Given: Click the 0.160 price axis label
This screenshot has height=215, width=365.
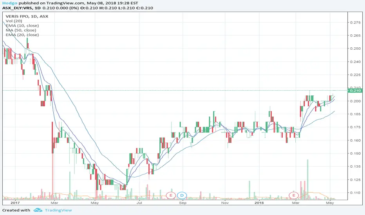Looking at the screenshot, I should coord(355,140).
